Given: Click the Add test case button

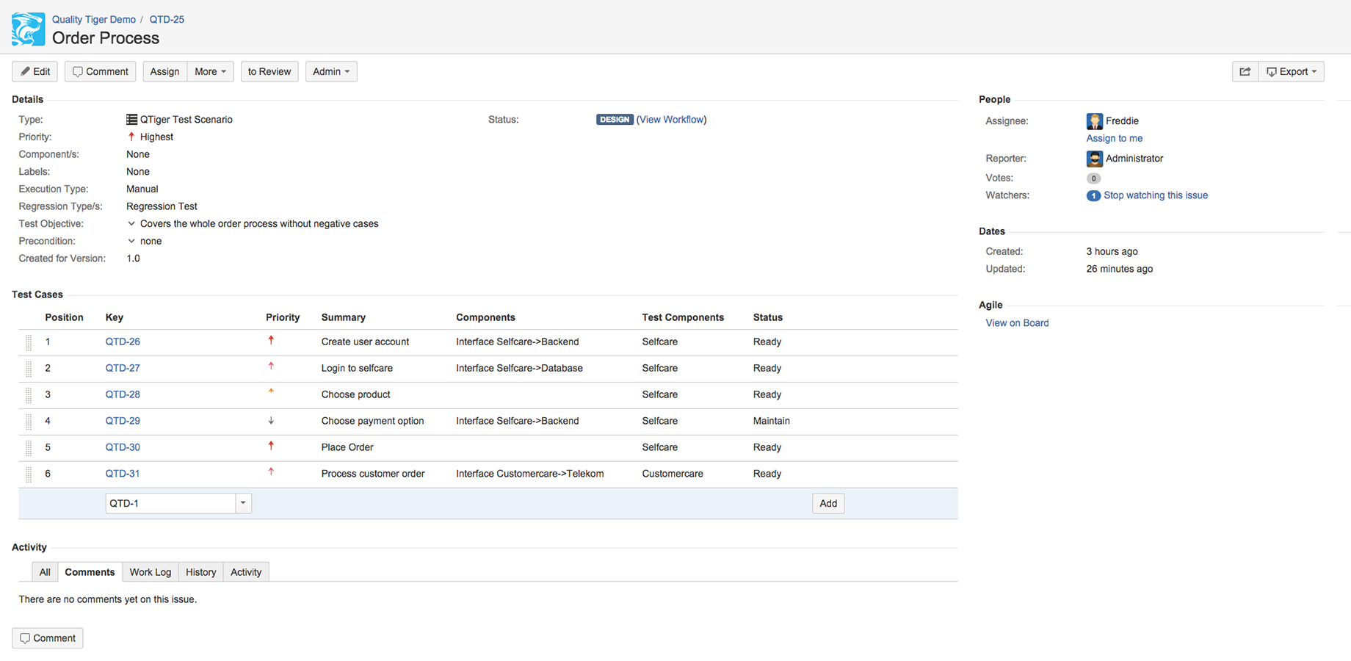Looking at the screenshot, I should [827, 503].
